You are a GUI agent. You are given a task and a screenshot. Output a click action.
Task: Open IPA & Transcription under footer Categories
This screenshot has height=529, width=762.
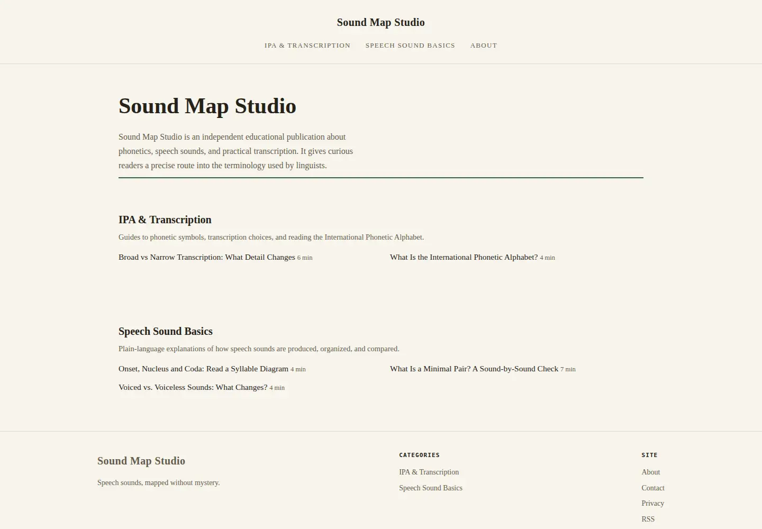tap(429, 472)
